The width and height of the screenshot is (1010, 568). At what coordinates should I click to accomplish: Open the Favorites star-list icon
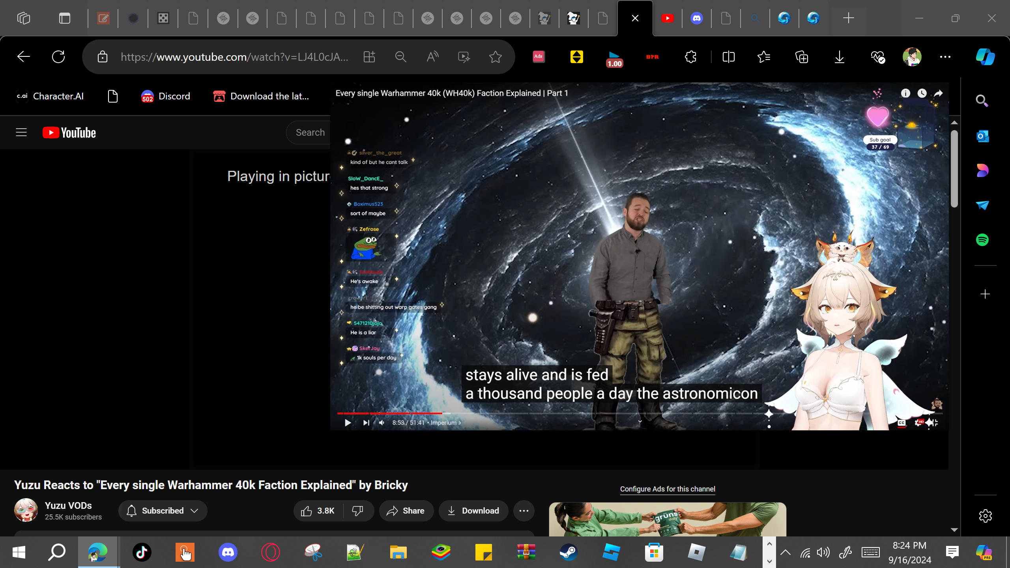(x=764, y=57)
